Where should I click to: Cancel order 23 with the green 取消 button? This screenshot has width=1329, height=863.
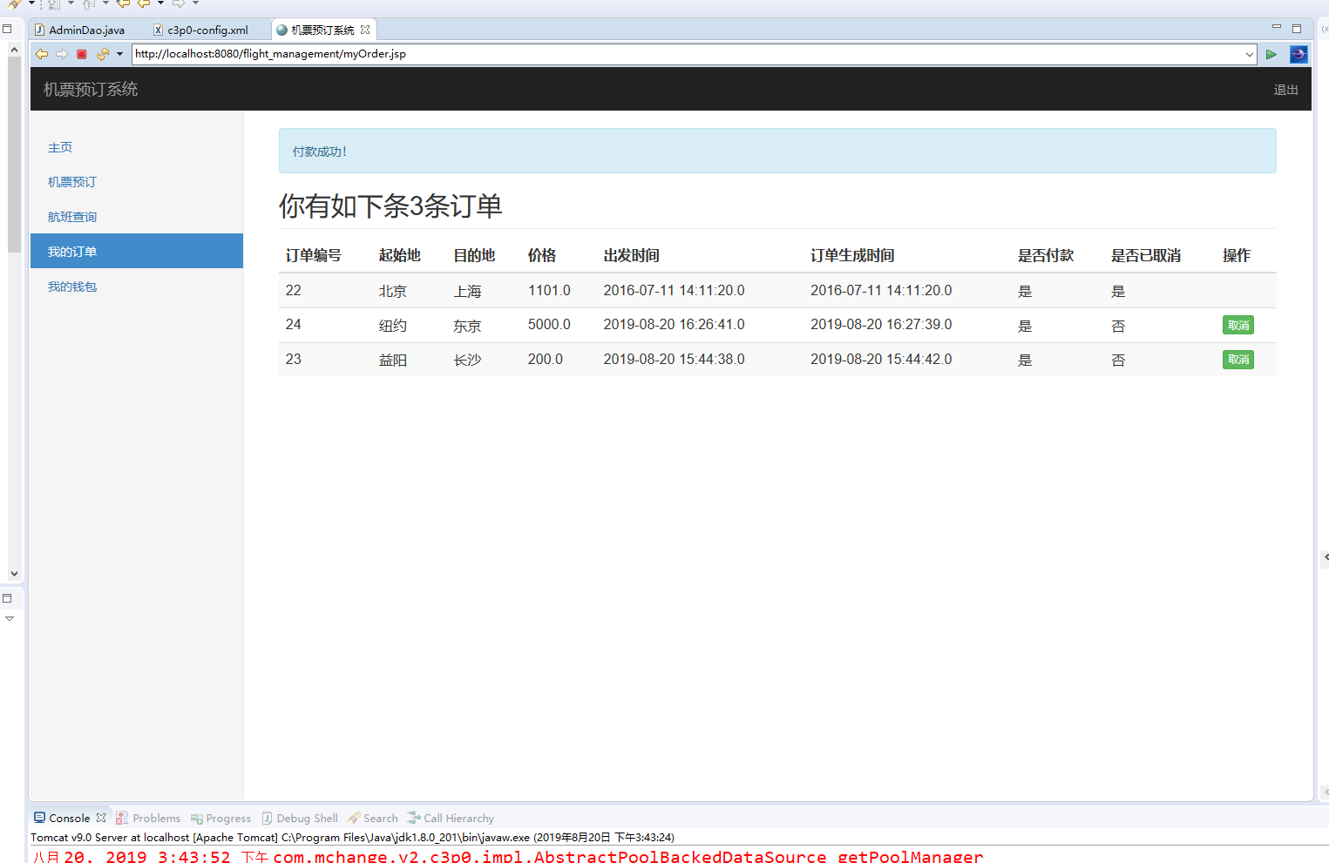coord(1237,359)
